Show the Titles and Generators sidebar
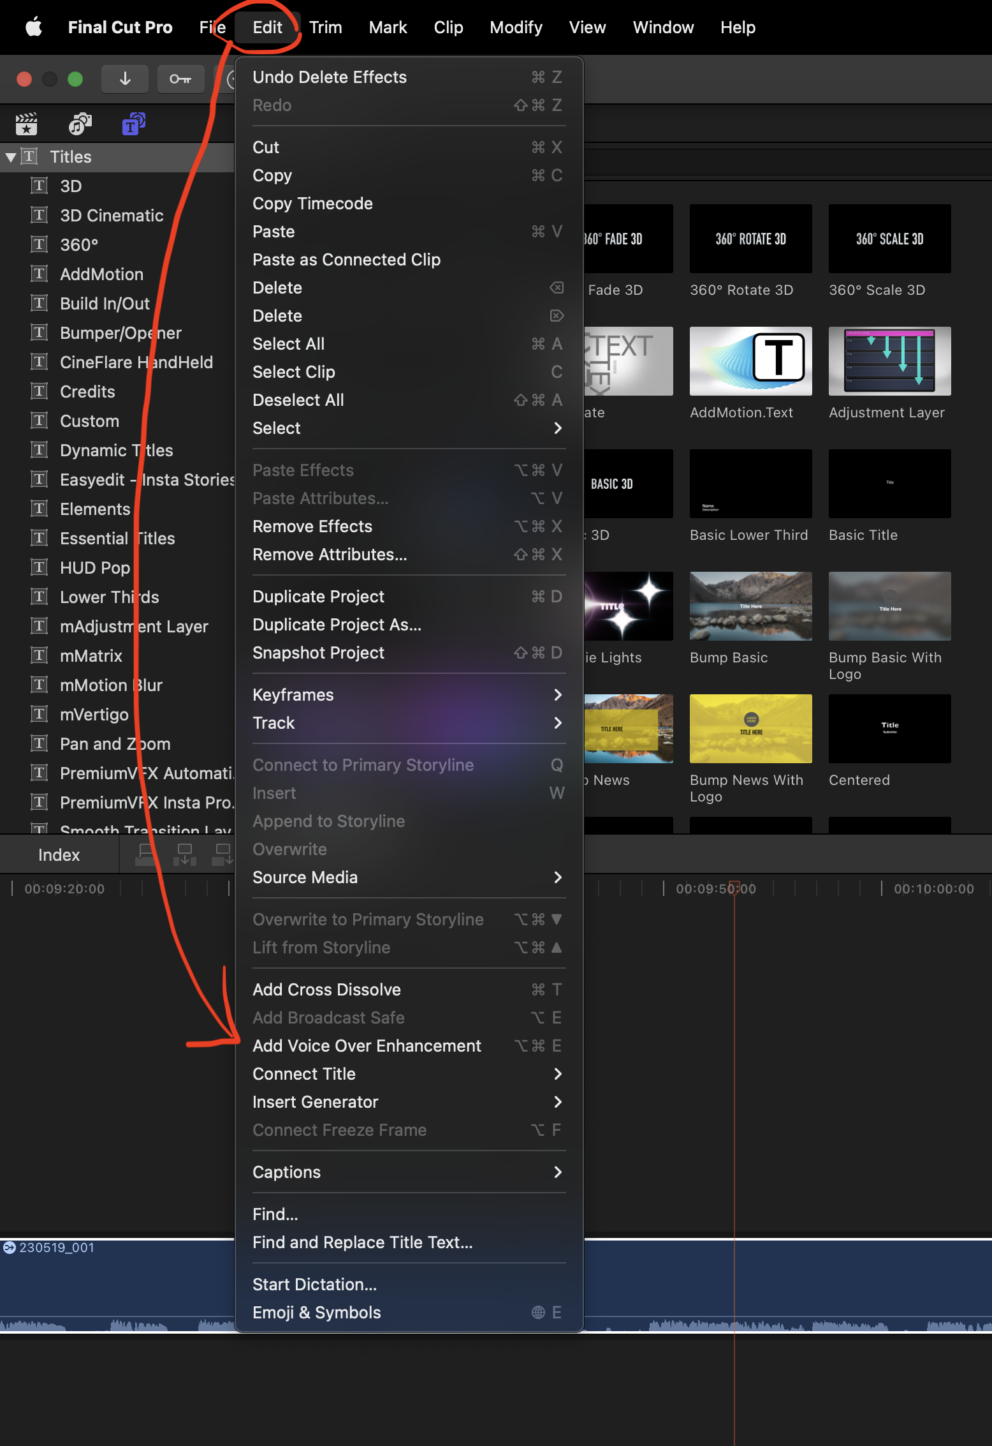Screen dimensions: 992x1446 tap(134, 124)
